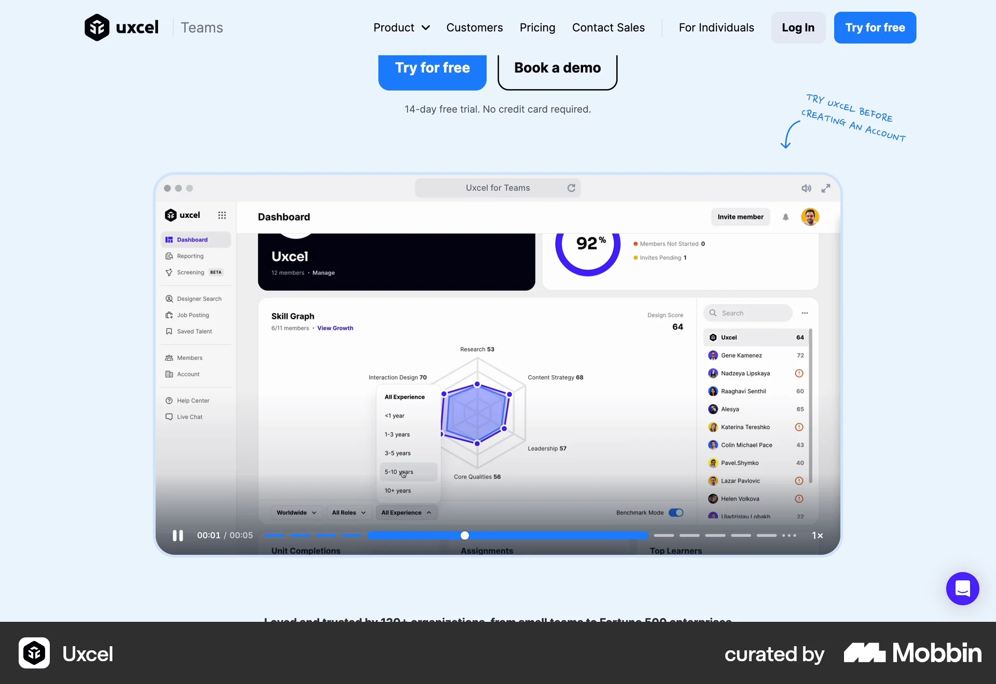Open Designer Search from the sidebar
This screenshot has height=684, width=996.
(x=199, y=298)
